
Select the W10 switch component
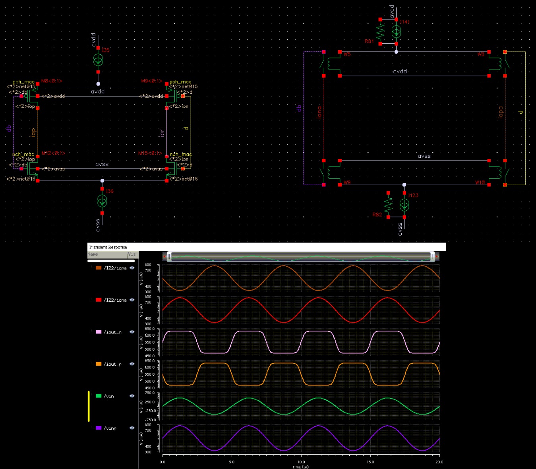point(497,173)
